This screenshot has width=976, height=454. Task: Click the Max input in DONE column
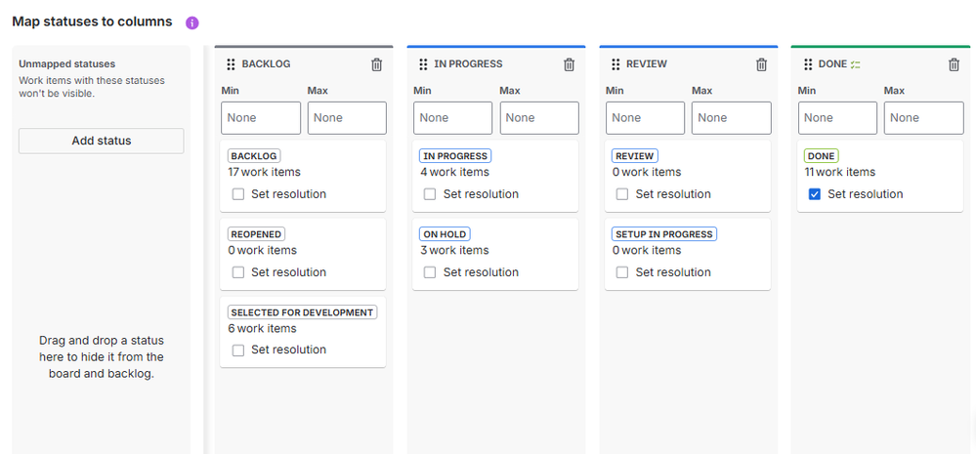(x=923, y=118)
